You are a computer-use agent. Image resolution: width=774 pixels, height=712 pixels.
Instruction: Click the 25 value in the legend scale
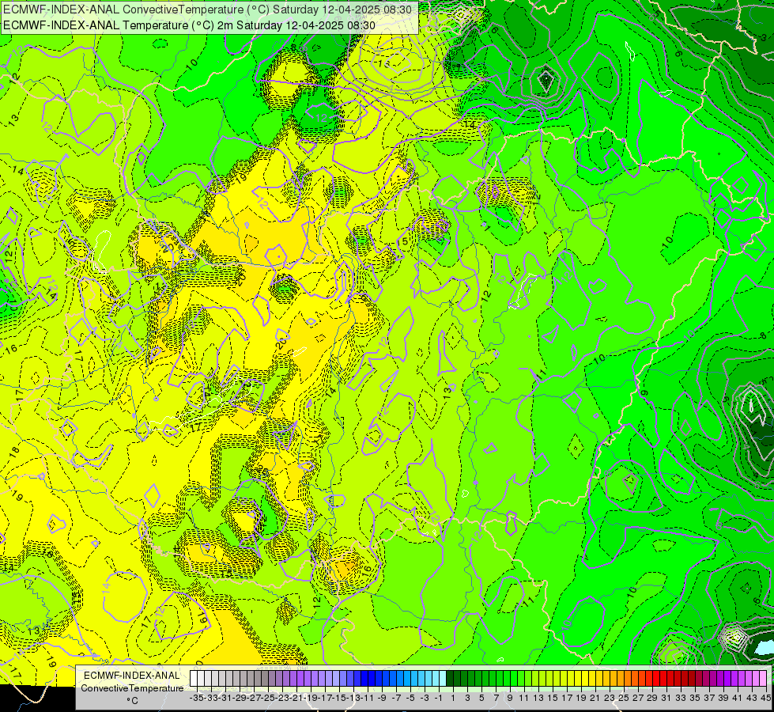[x=624, y=698]
